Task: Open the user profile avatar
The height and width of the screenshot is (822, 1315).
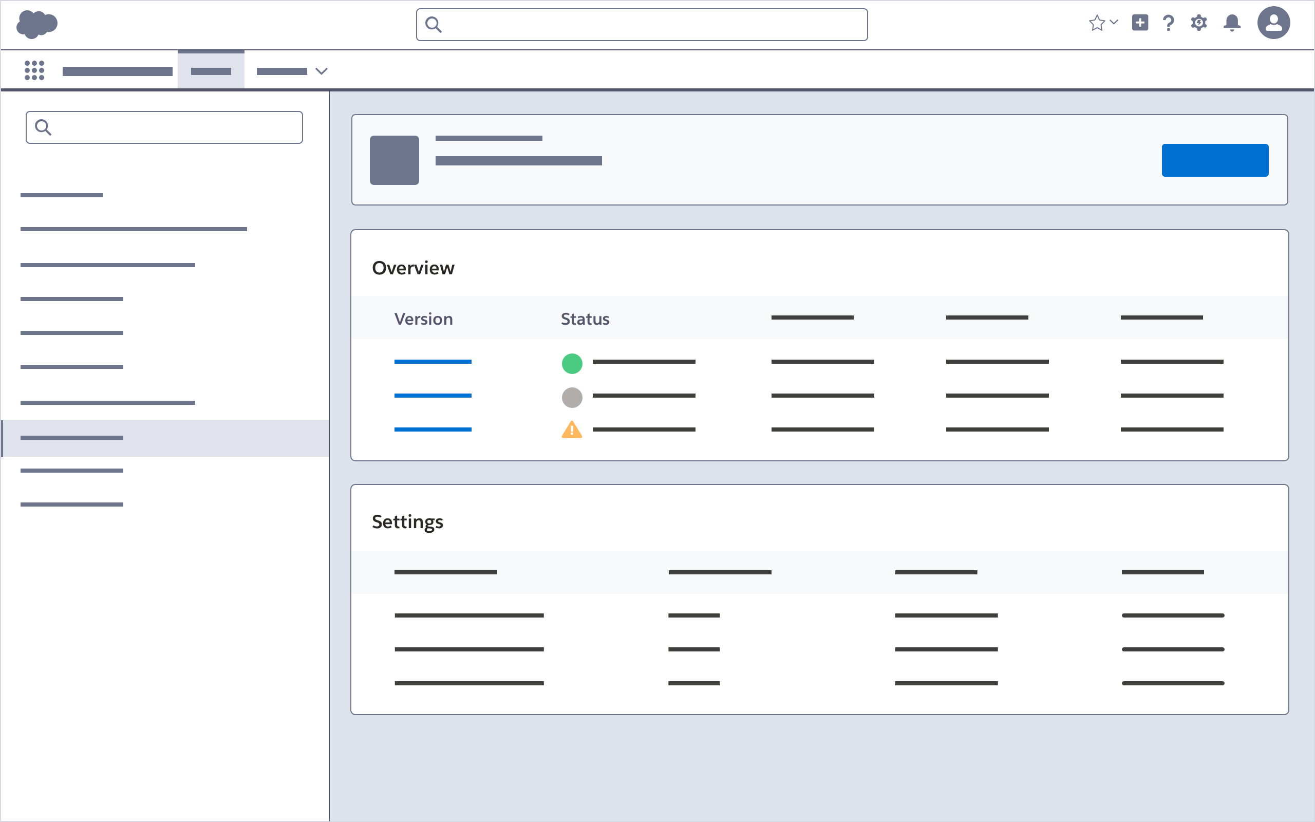Action: (x=1274, y=22)
